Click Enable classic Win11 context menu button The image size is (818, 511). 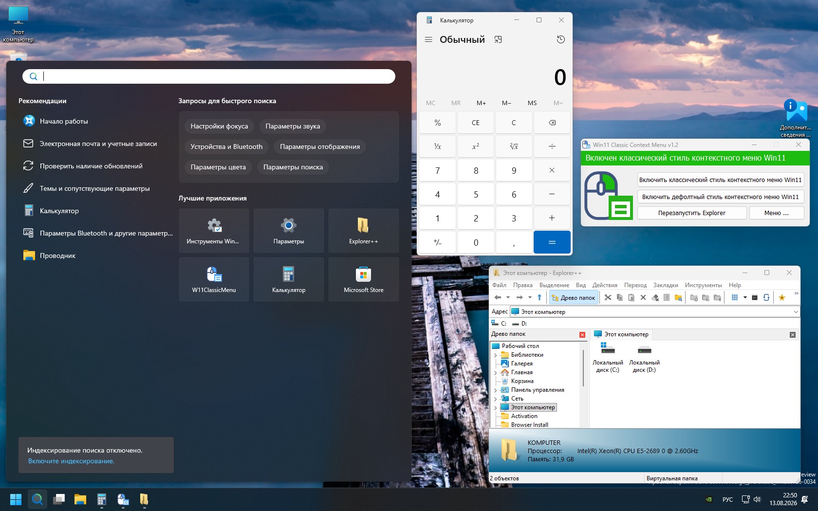pyautogui.click(x=720, y=180)
